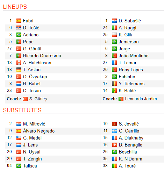The image size is (164, 172).
Task: Click the Chilean flag beside G. Medel
Action: 19,138
